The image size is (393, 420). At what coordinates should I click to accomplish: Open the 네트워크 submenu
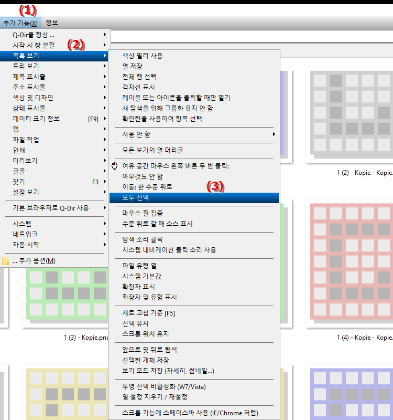(x=55, y=234)
